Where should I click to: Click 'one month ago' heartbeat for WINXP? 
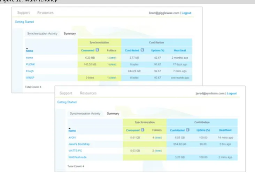click(180, 78)
